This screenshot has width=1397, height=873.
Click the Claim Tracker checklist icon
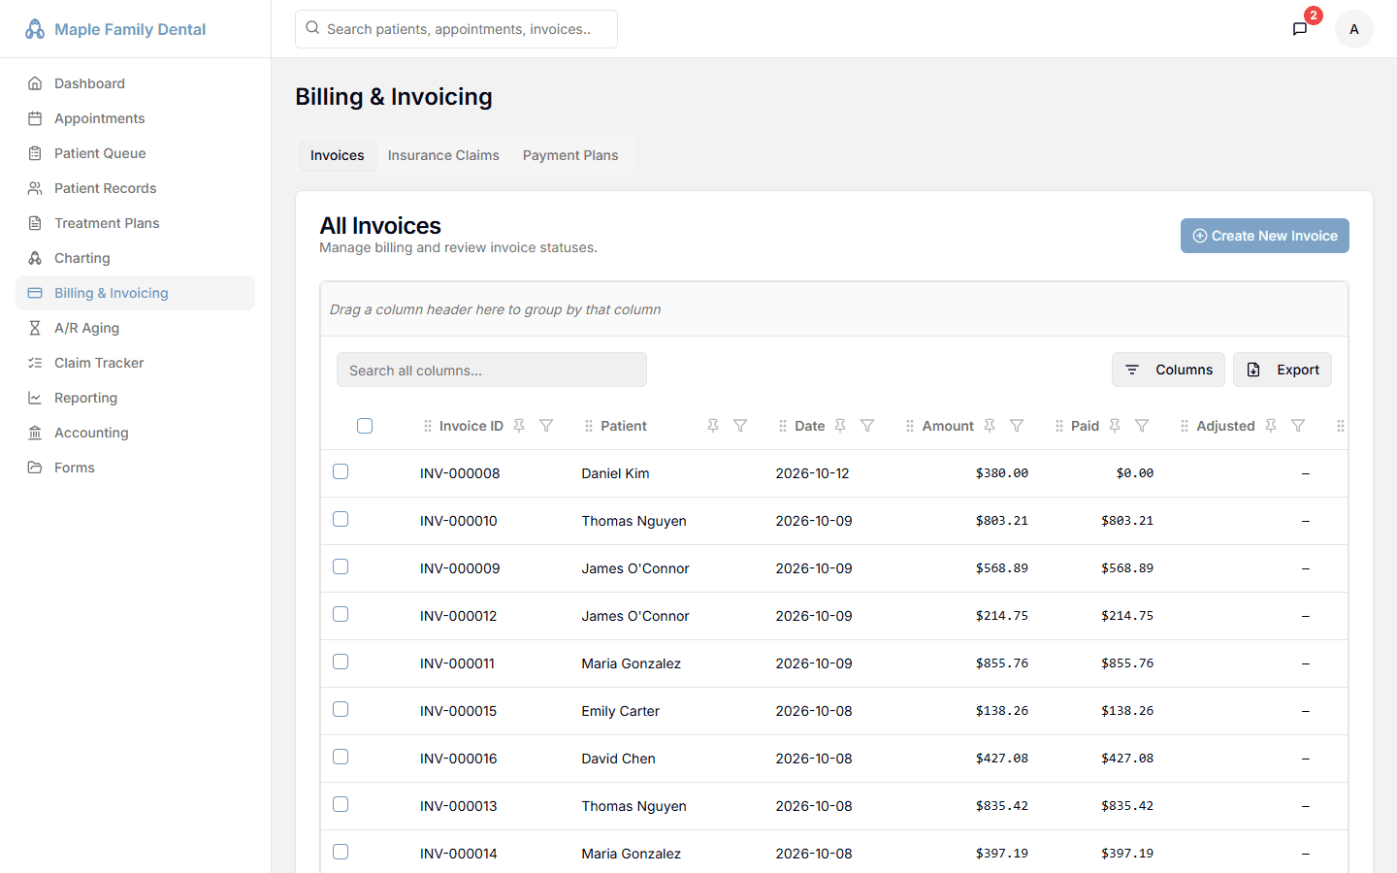pos(35,363)
